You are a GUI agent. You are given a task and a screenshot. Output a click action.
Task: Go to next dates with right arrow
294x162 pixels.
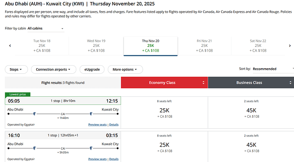pyautogui.click(x=290, y=46)
